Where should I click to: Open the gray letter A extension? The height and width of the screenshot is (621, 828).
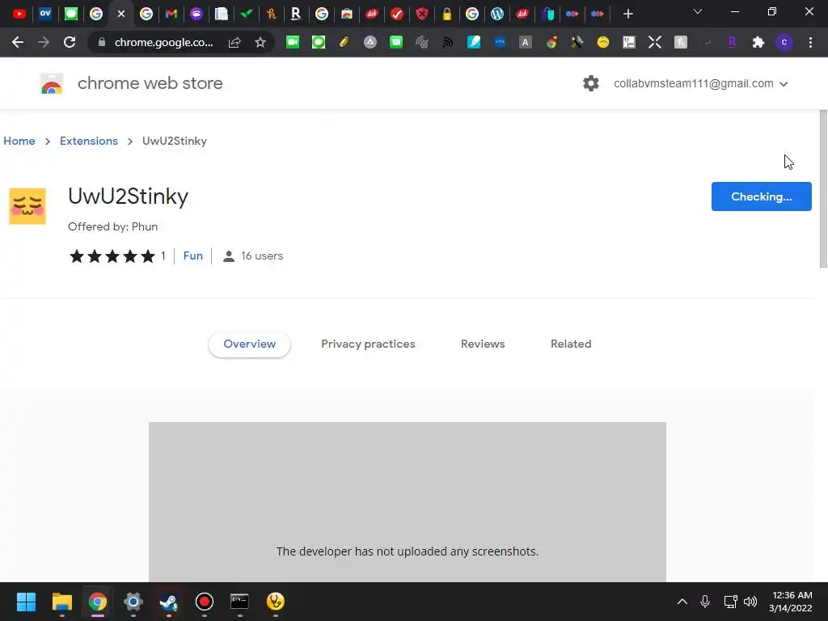click(526, 42)
